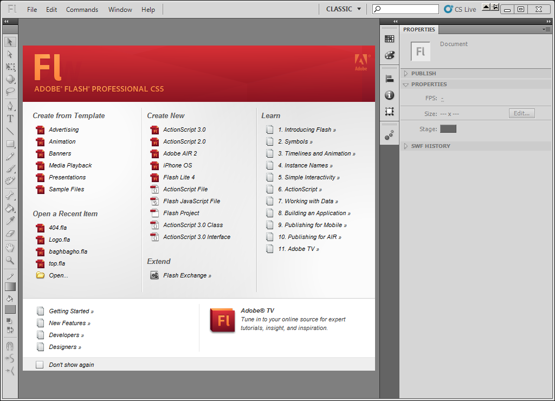Screen dimensions: 555x401
Task: Click the Smooth option in toolbar
Action: point(10,358)
